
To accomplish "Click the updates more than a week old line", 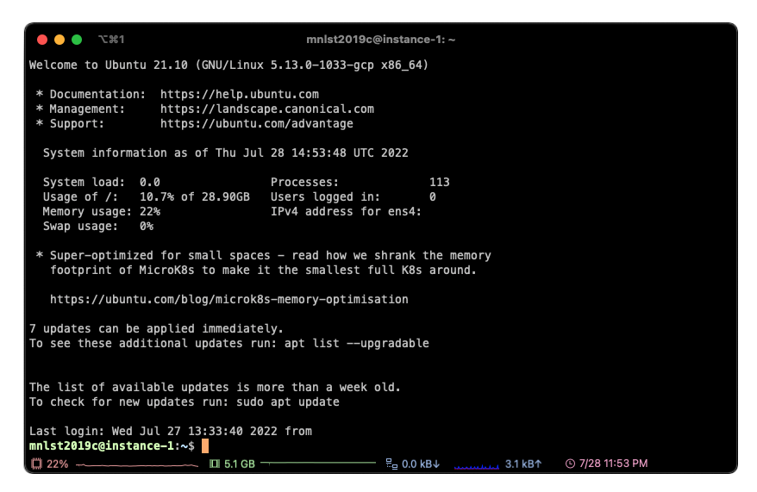I will [215, 388].
